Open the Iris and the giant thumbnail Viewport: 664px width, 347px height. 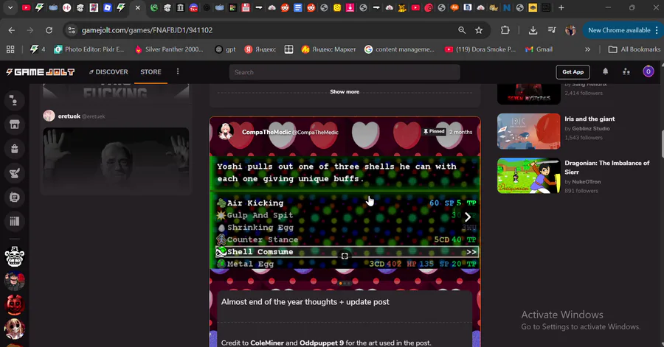(528, 131)
